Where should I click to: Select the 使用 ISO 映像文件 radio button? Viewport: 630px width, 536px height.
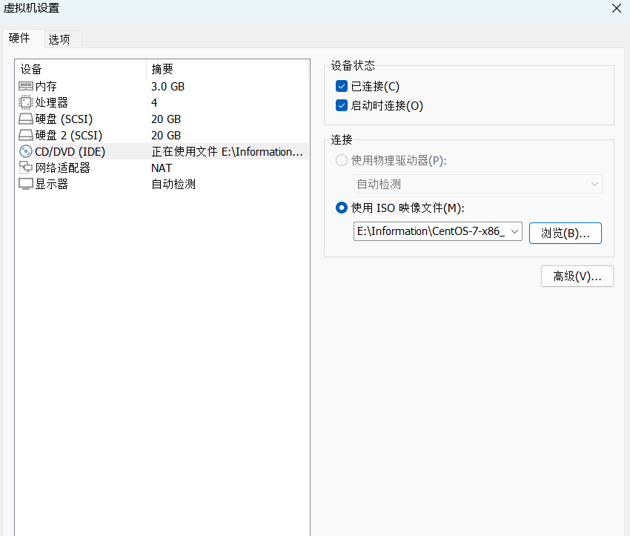point(342,208)
